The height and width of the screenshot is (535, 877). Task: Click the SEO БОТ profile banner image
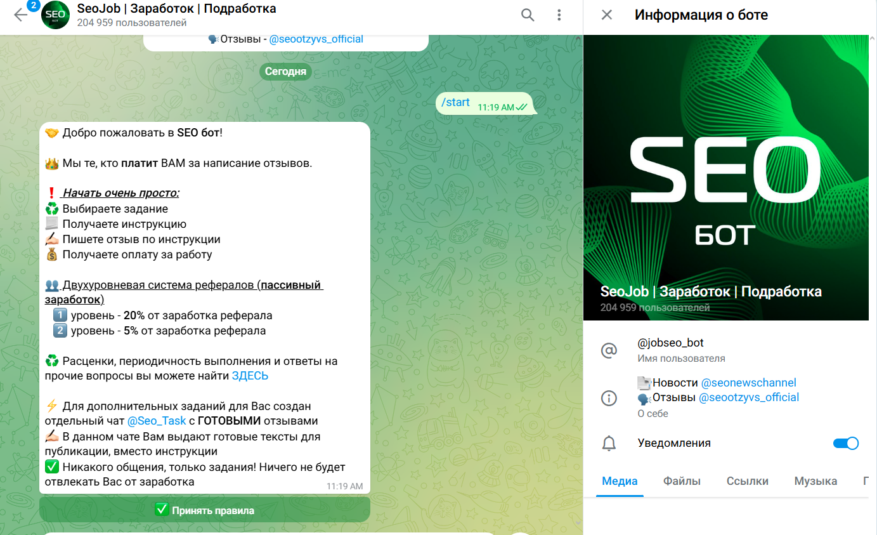click(x=726, y=178)
